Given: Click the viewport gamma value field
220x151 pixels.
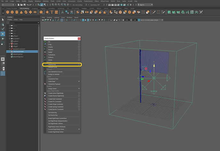Looking at the screenshot, I should coord(135,20).
